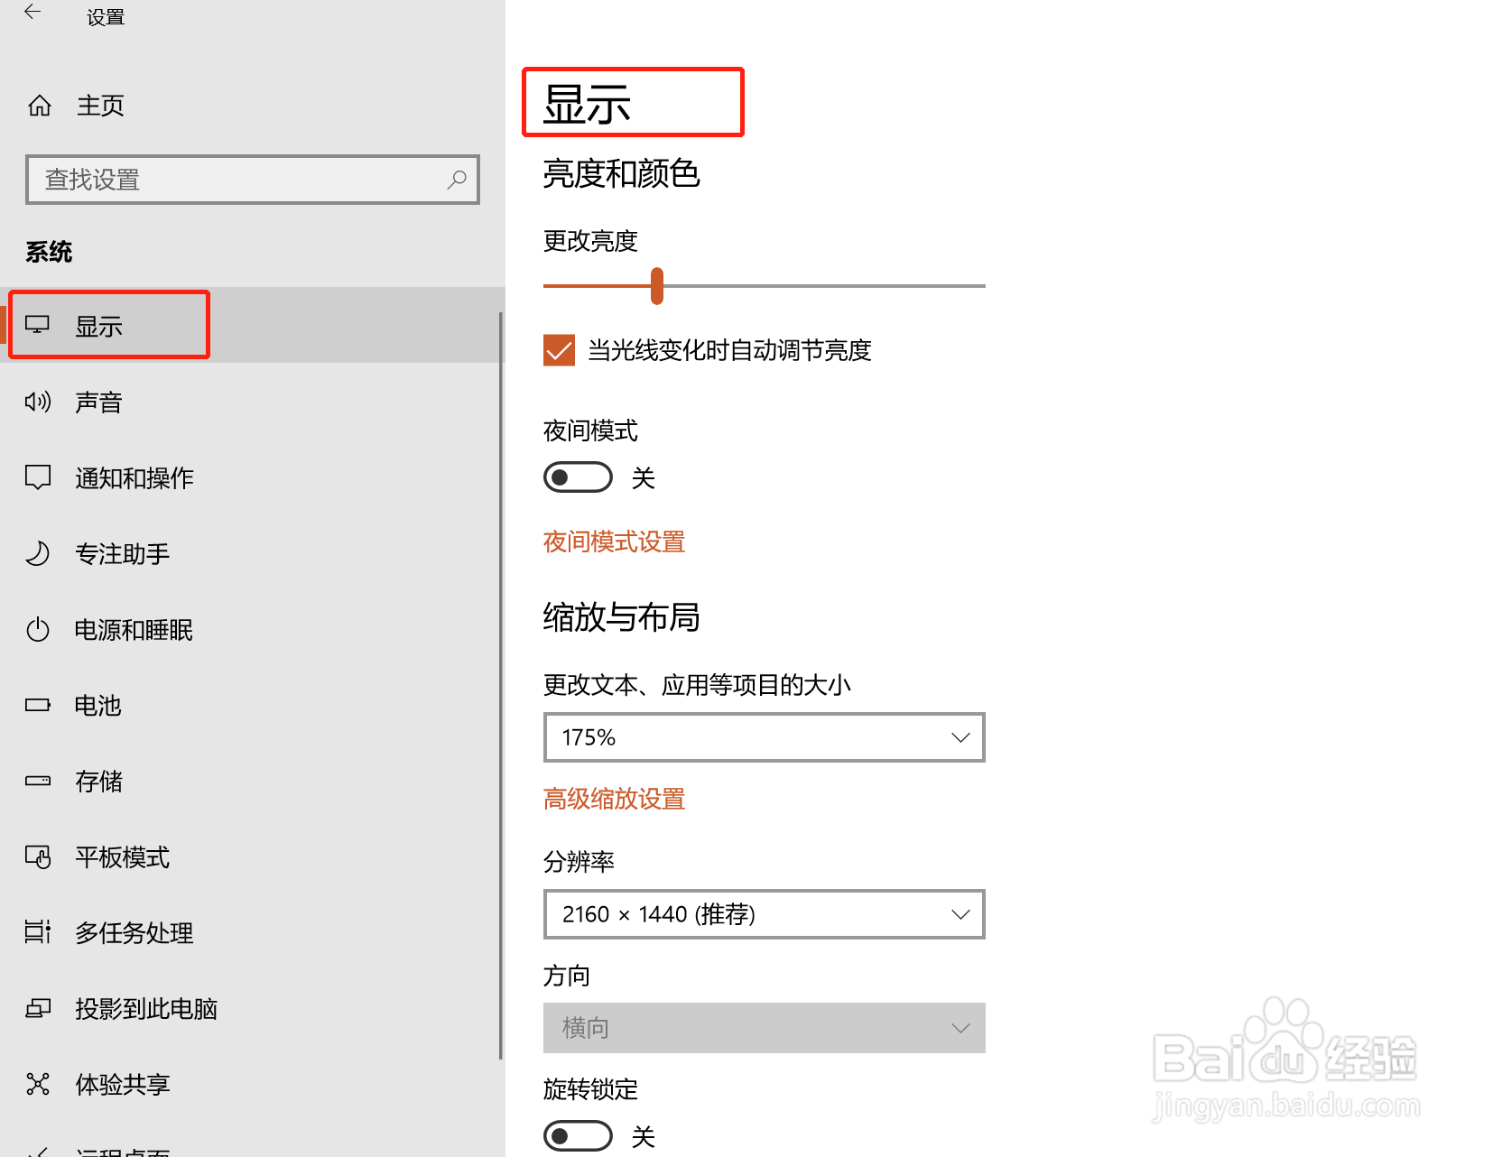The image size is (1502, 1157).
Task: Select 显示 in the sidebar menu
Action: (x=99, y=325)
